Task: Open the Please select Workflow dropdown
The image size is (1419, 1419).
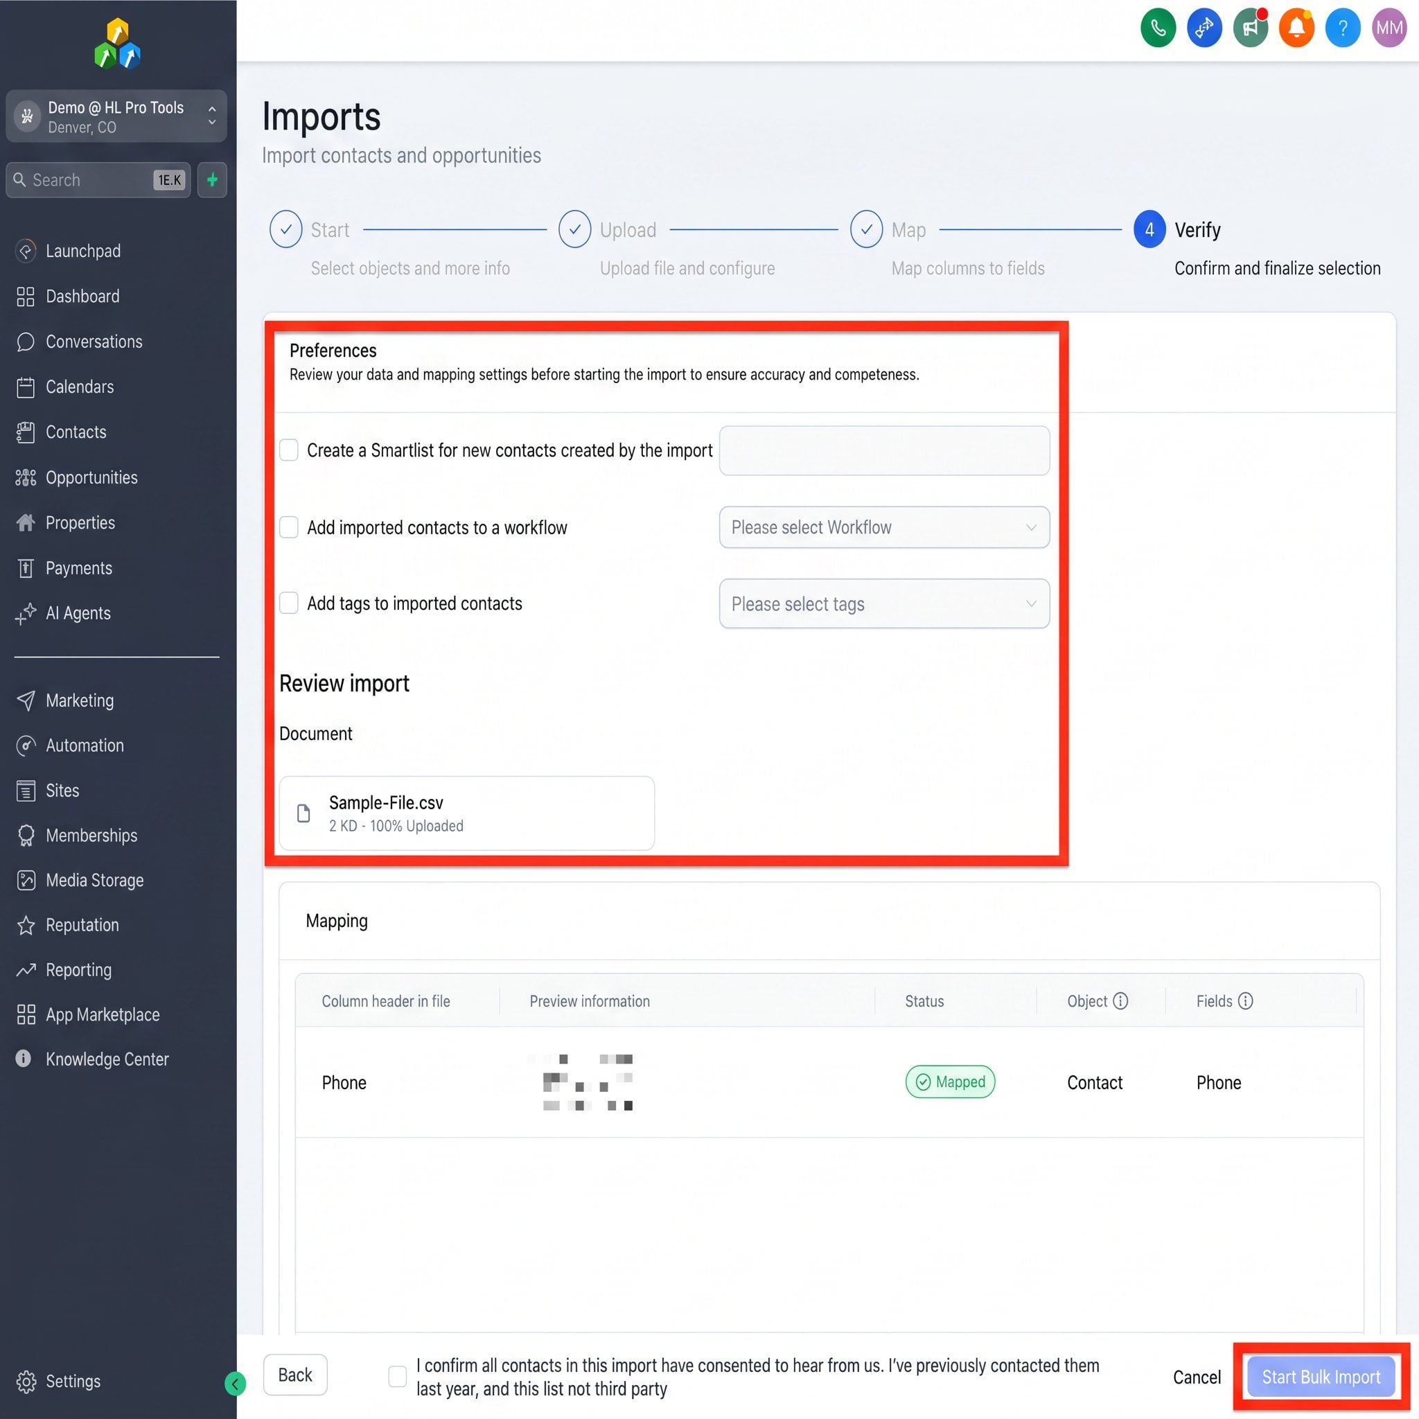Action: point(884,527)
